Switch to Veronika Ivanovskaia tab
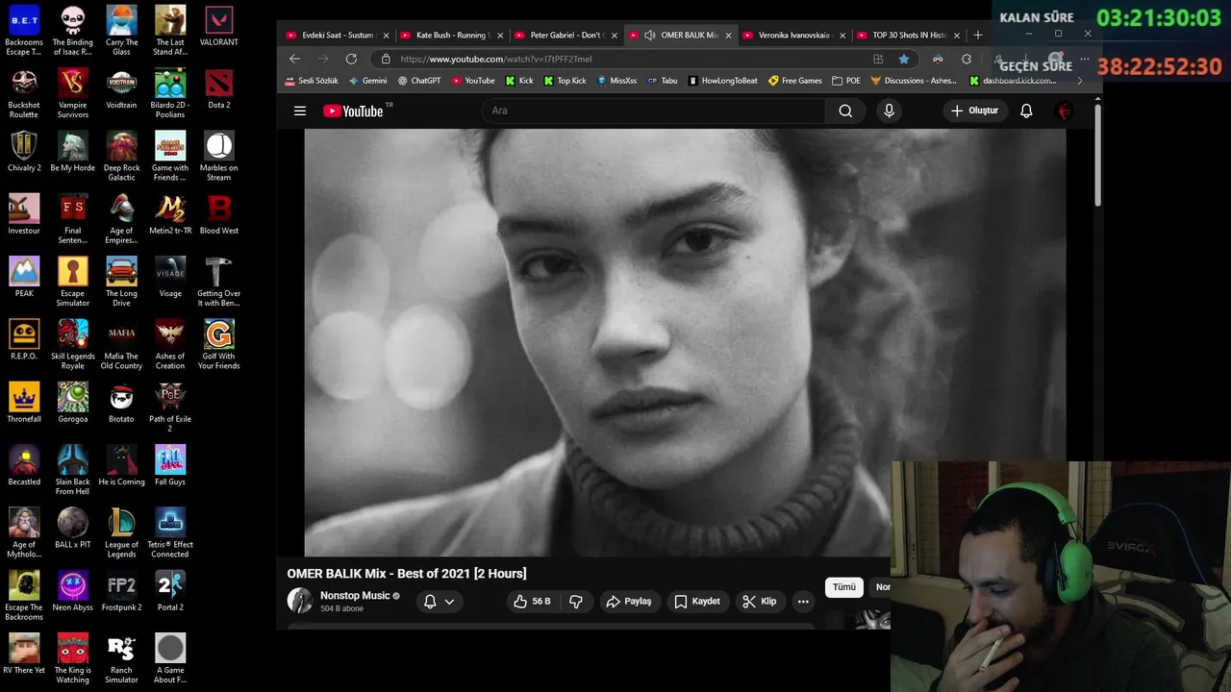1231x692 pixels. tap(793, 36)
